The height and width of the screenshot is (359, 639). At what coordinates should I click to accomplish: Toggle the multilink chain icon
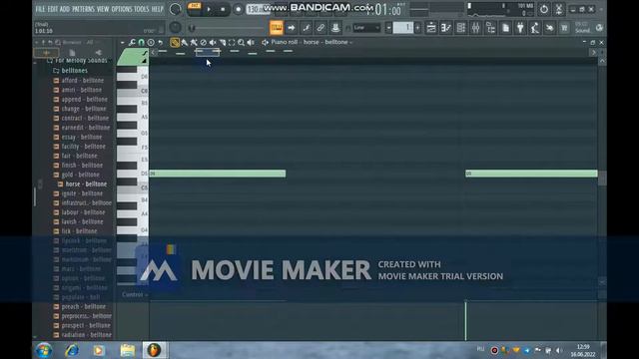tap(320, 28)
